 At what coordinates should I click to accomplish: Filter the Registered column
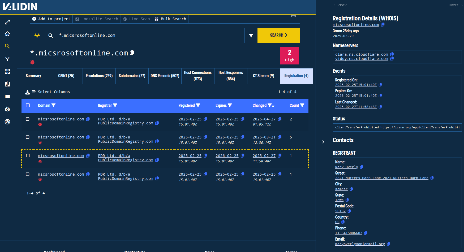tap(198, 106)
